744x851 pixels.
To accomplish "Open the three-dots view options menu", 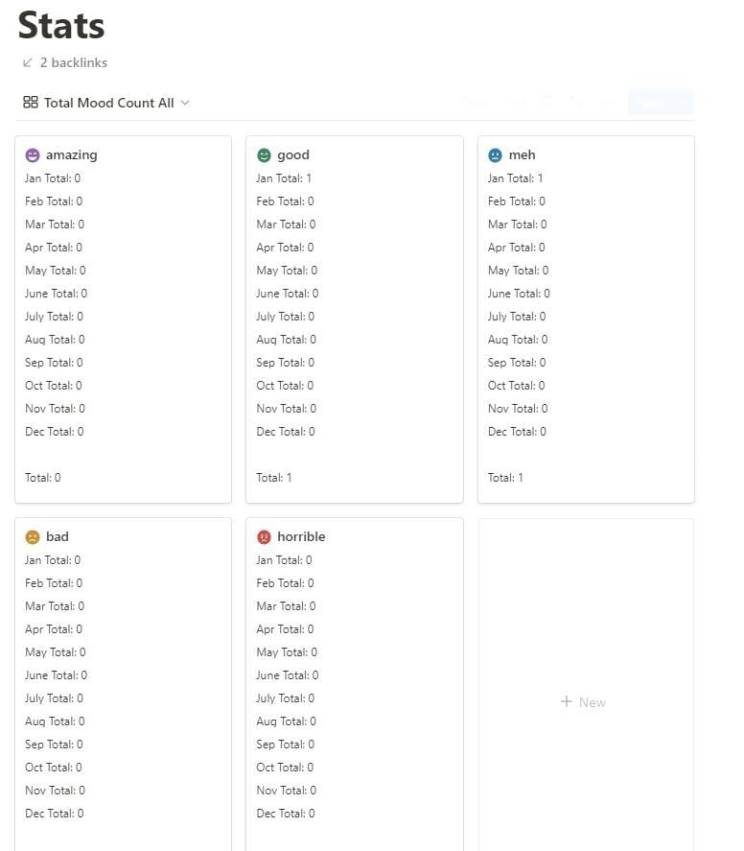I will coord(605,102).
